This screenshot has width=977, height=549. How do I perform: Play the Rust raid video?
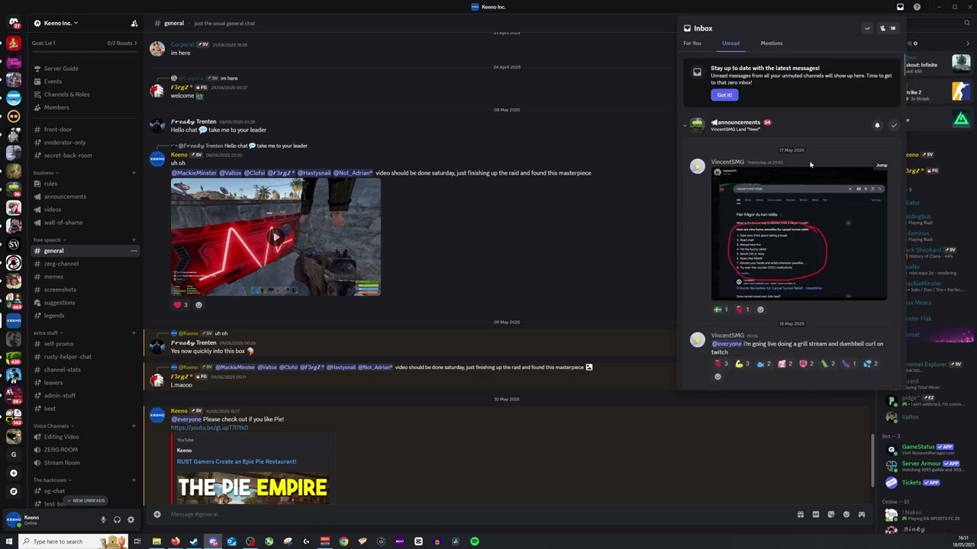click(x=276, y=237)
